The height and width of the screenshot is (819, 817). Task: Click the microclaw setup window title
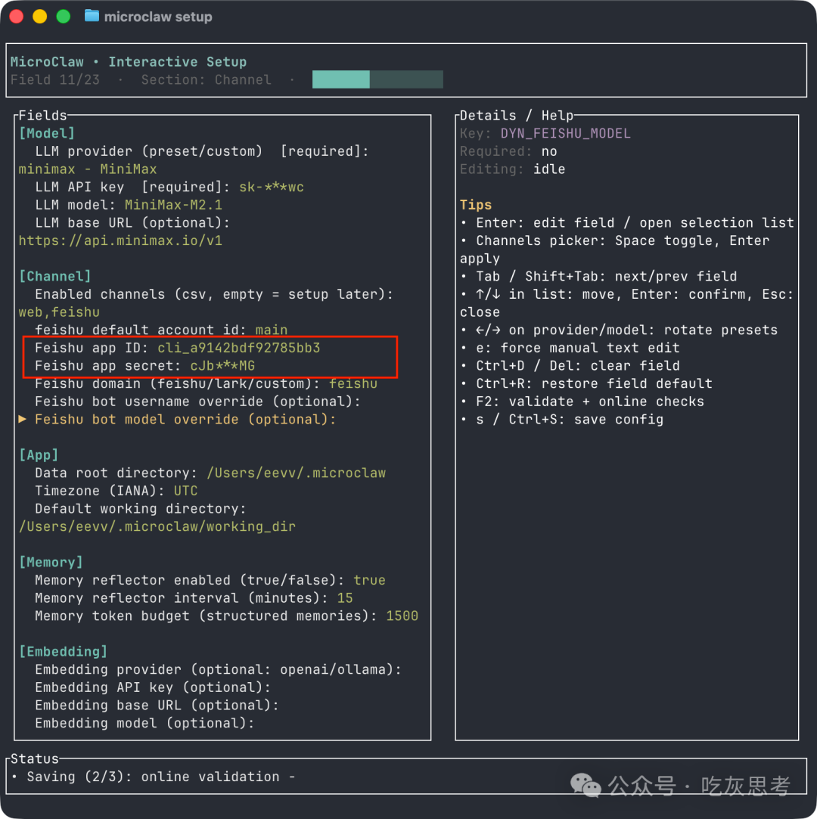(x=158, y=17)
